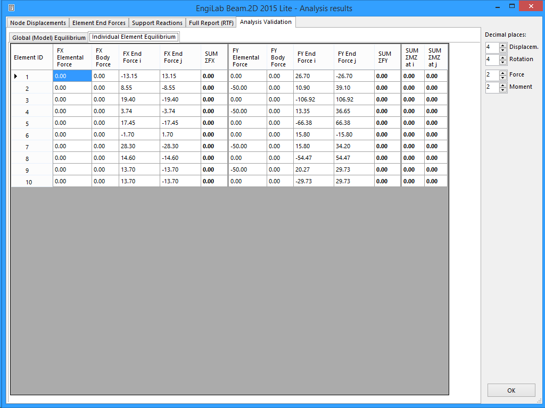The height and width of the screenshot is (408, 545).
Task: Select FY End Force i cell for element 3
Action: 314,100
